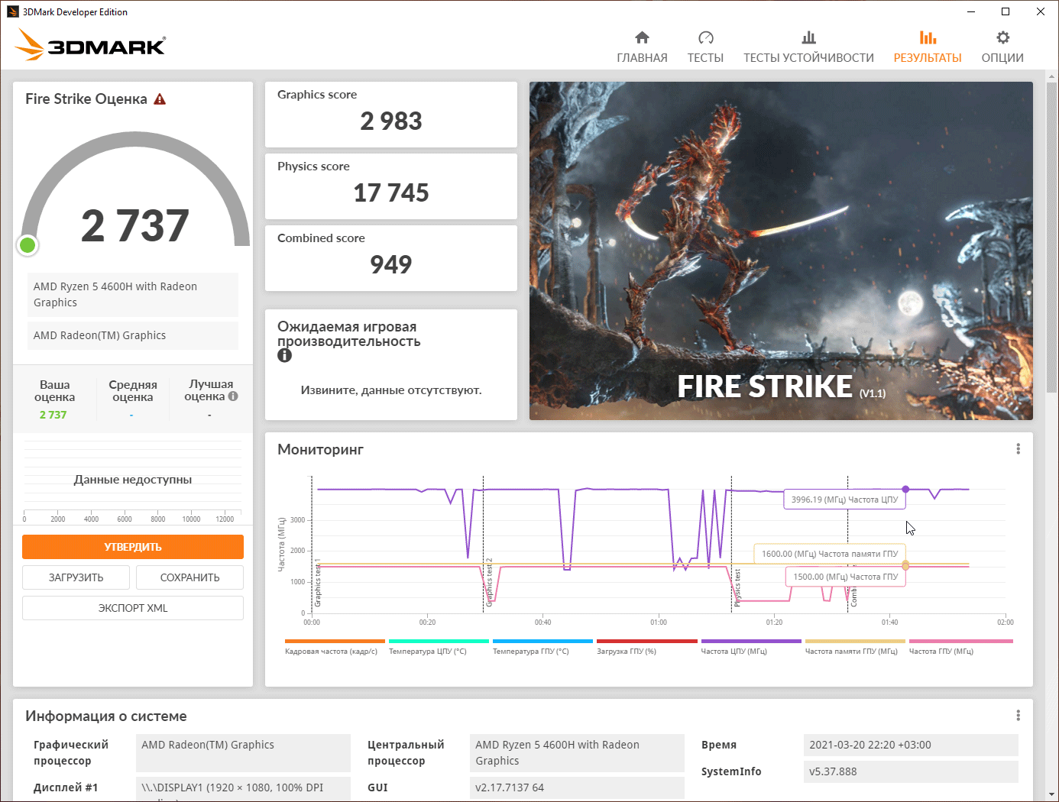The width and height of the screenshot is (1059, 802).
Task: Click the 3DMark logo
Action: pyautogui.click(x=90, y=45)
